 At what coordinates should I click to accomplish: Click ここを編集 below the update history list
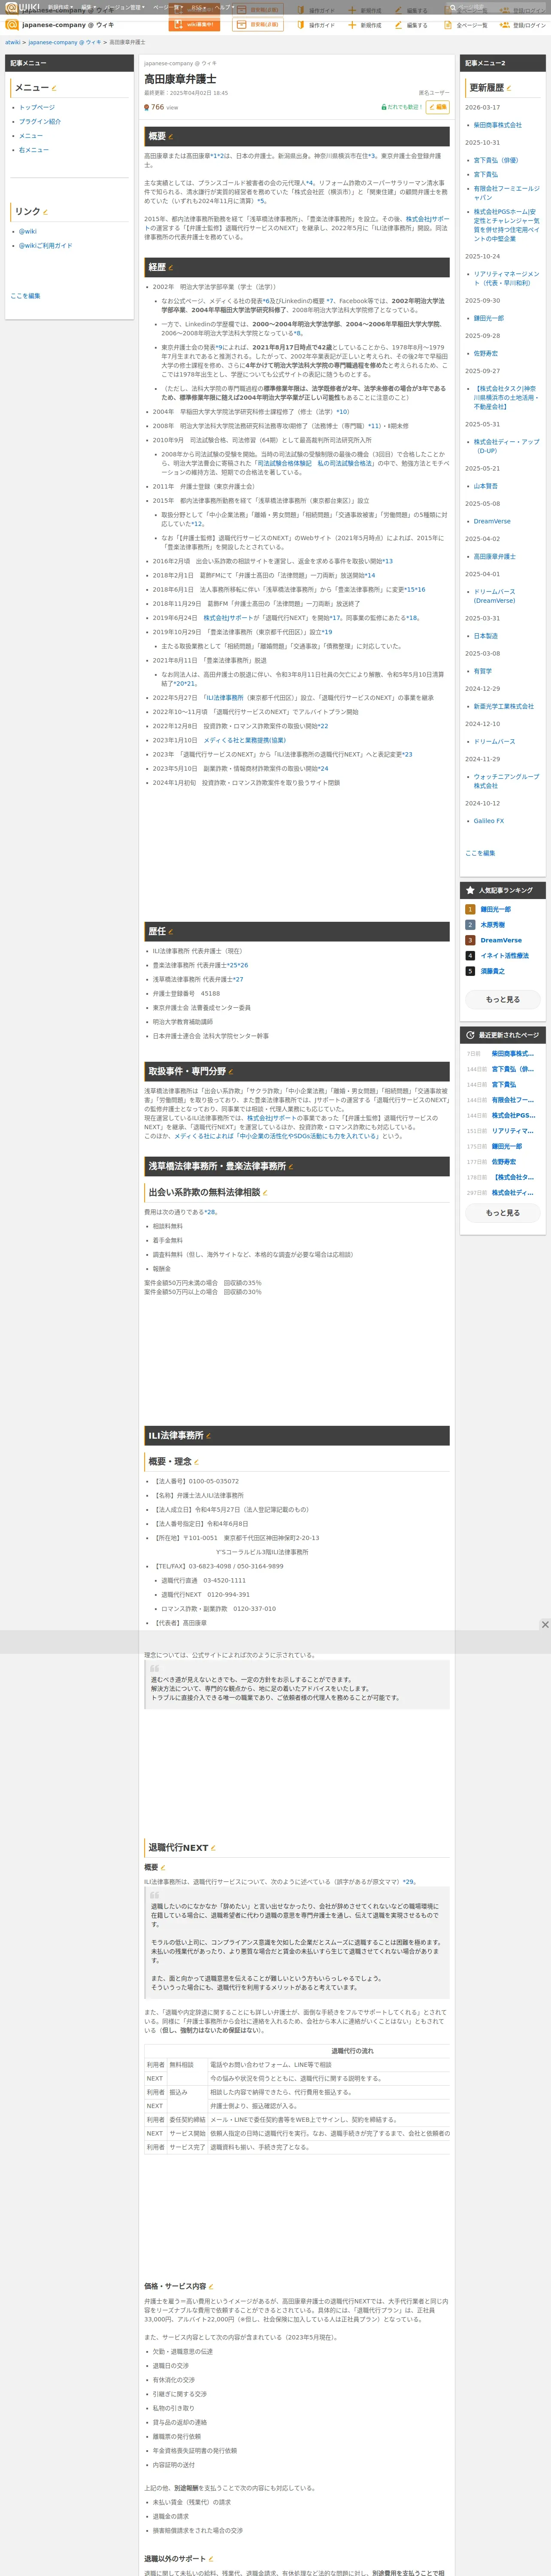[480, 853]
